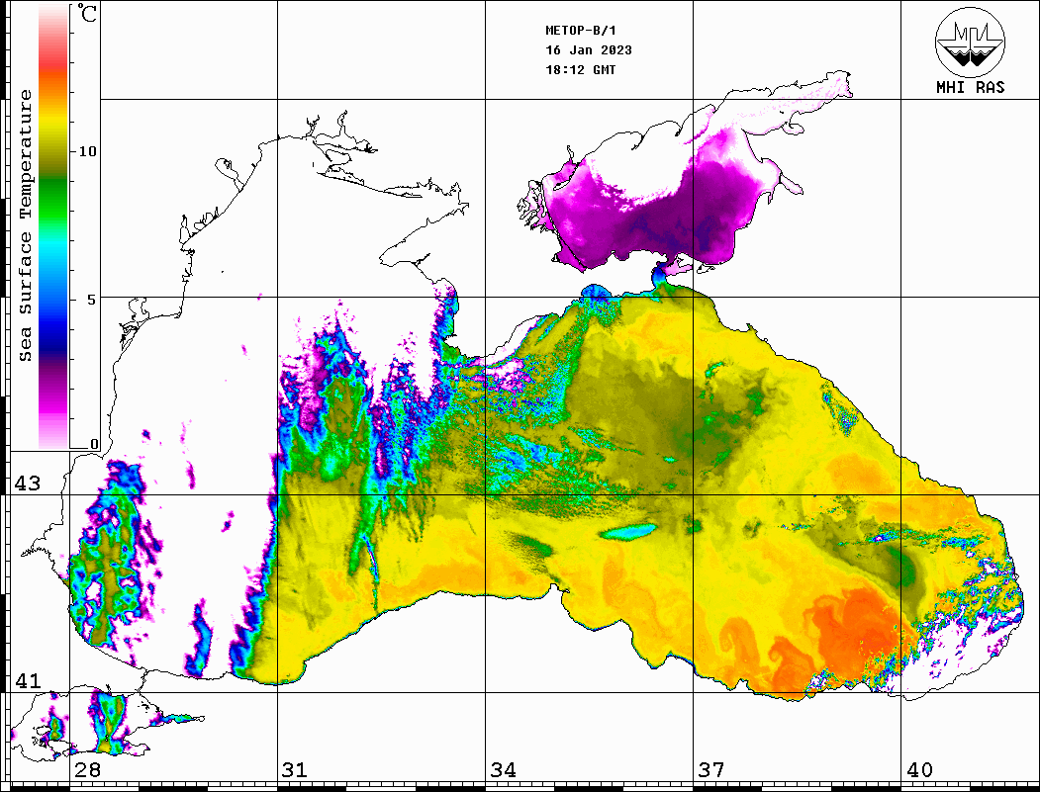Click the longitude label '37'

tap(711, 769)
